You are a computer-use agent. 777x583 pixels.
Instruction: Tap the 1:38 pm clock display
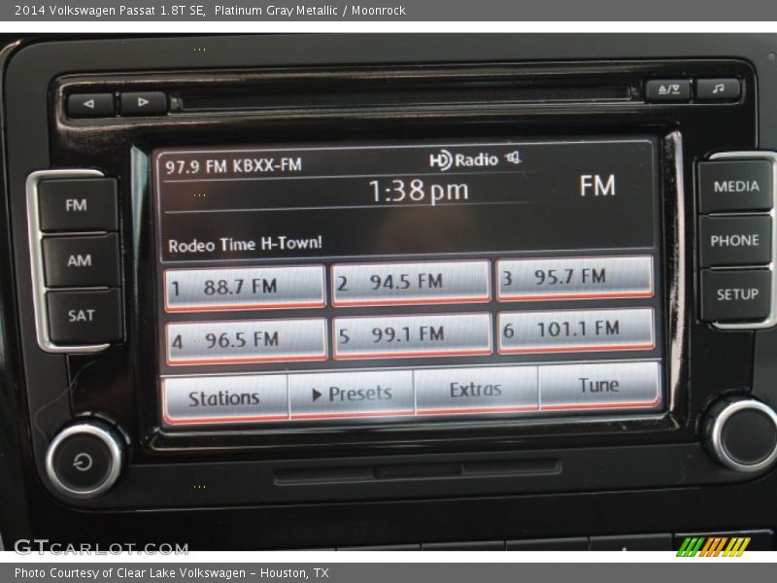419,191
